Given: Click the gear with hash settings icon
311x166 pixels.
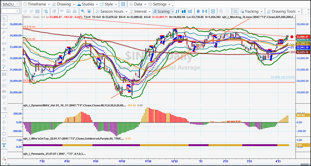Looking at the screenshot, I should [x=83, y=11].
